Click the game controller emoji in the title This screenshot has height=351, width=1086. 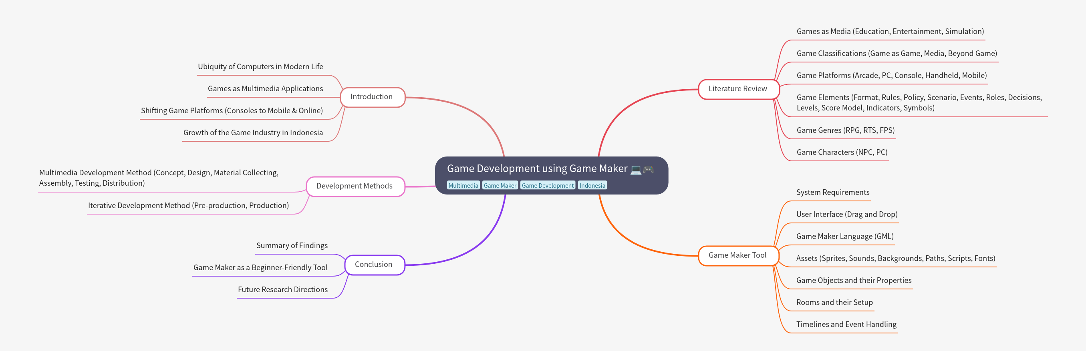click(649, 169)
